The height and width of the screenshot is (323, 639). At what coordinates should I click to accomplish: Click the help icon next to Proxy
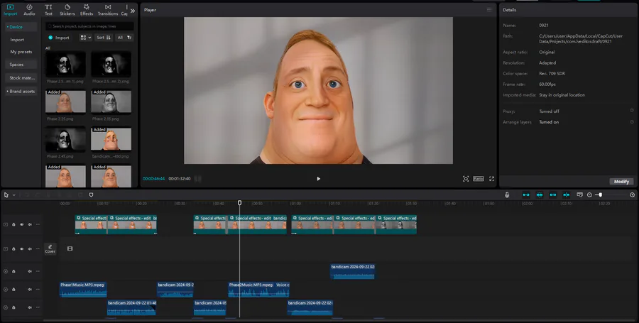[x=632, y=111]
